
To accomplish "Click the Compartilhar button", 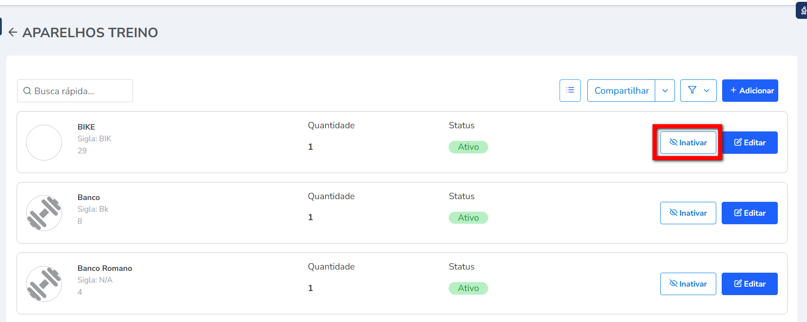I will tap(622, 91).
